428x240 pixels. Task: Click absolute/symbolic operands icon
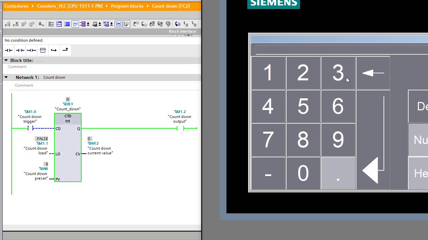coord(83,24)
